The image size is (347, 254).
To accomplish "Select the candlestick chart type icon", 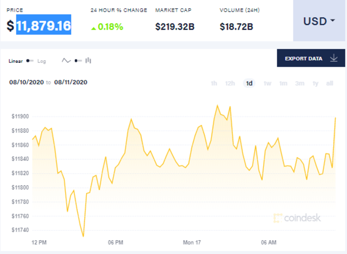I will pos(89,60).
